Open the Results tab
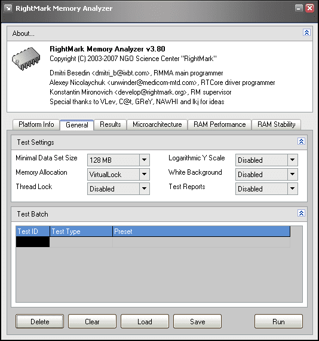Screen dimensions: 319x341 (111, 124)
